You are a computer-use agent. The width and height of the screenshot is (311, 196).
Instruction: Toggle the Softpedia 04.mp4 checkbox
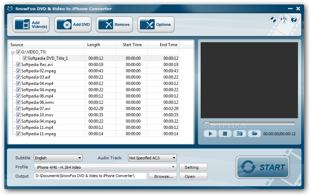[18, 84]
